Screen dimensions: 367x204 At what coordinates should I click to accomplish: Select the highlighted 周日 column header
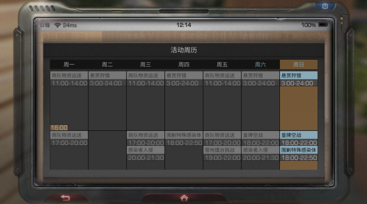tap(298, 65)
